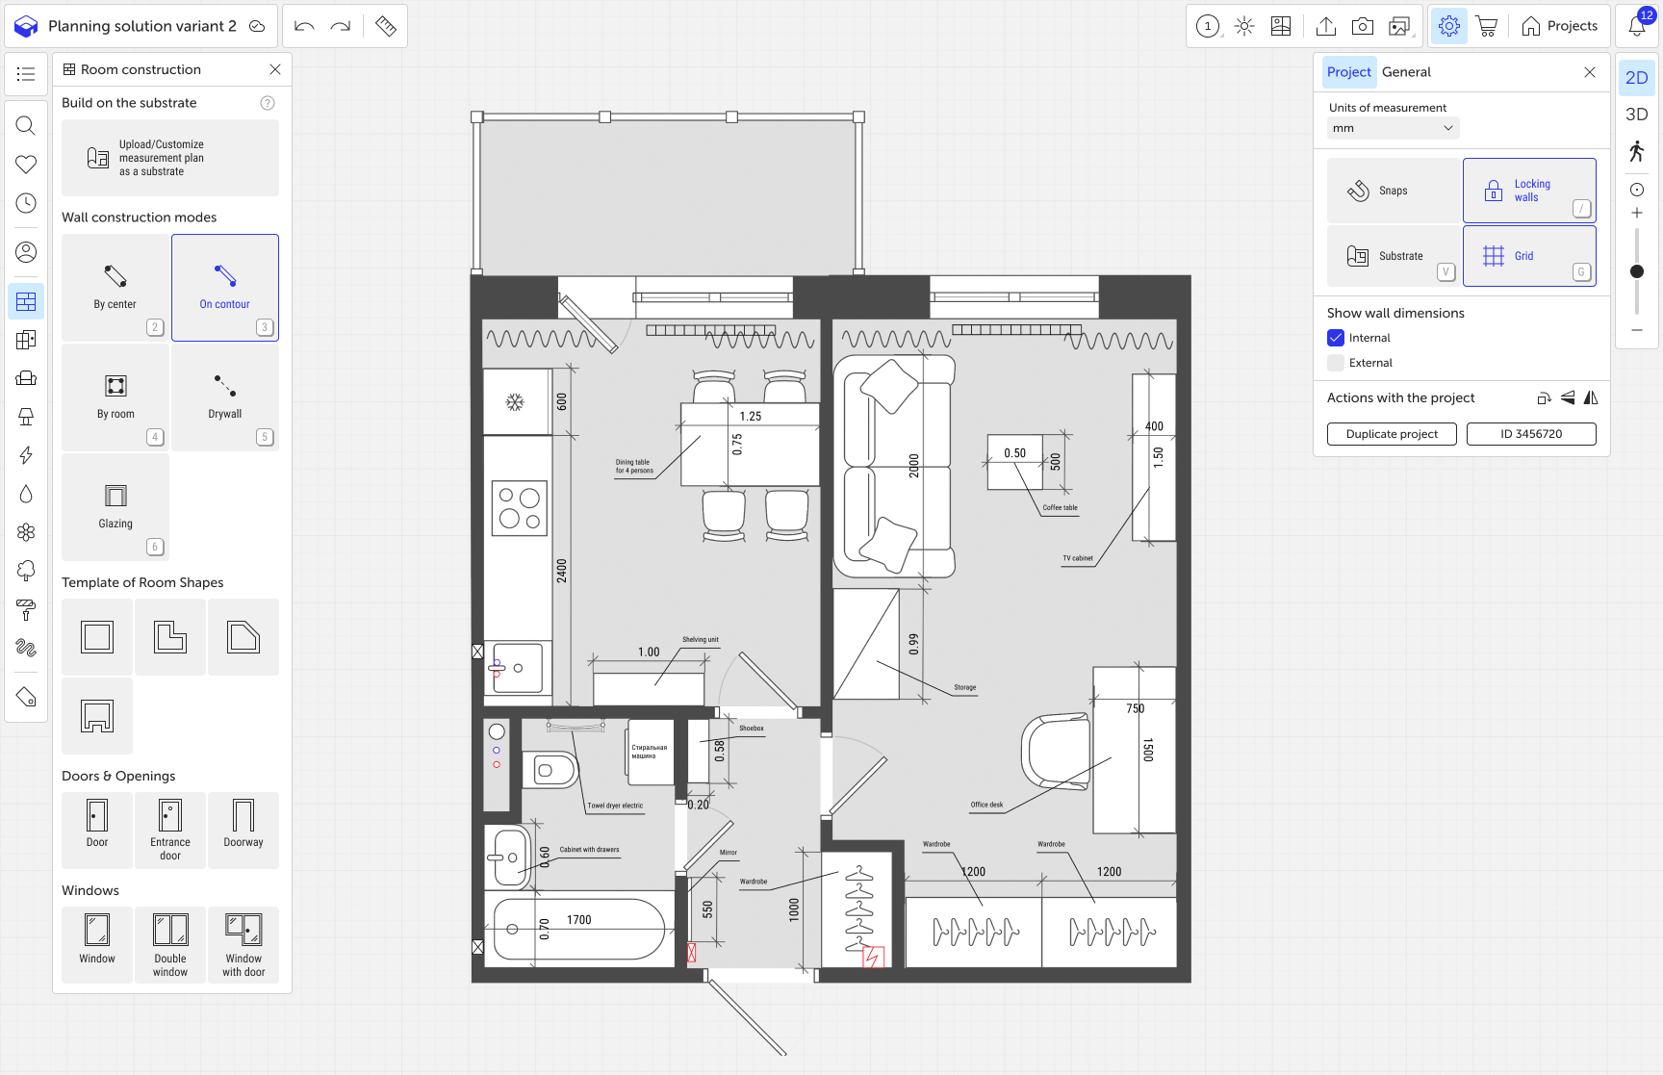Enable External wall dimensions checkbox
The width and height of the screenshot is (1663, 1075).
pos(1336,363)
